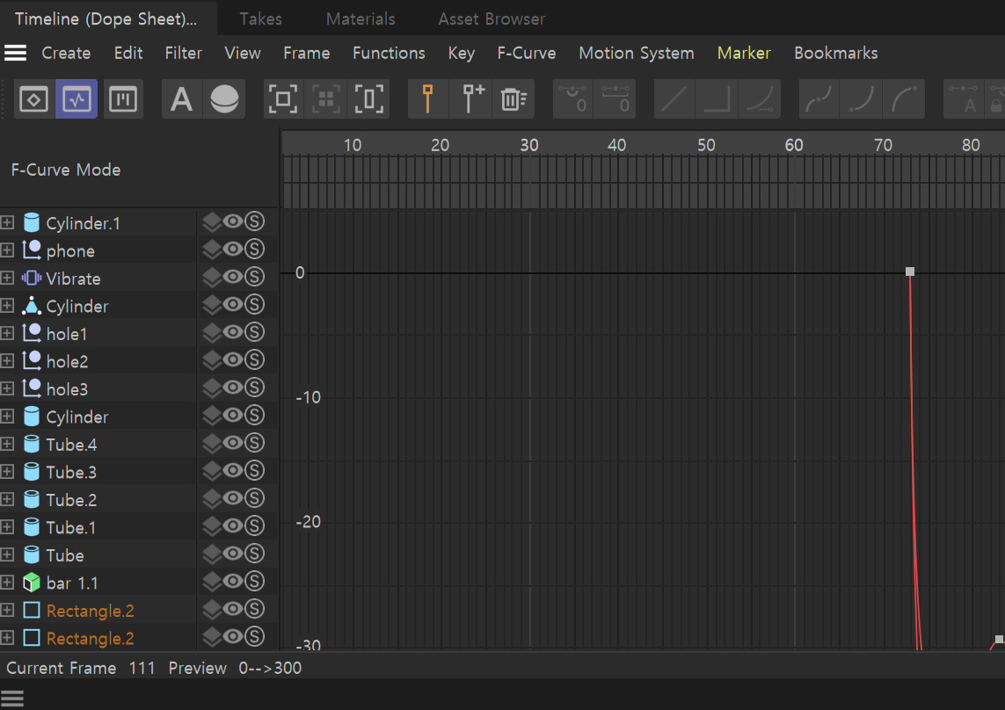Click the active F-Curve mode icon
Screen dimensions: 1005x710
point(77,99)
